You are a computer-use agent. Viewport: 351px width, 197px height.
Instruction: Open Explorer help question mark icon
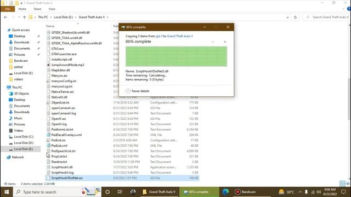[349, 9]
